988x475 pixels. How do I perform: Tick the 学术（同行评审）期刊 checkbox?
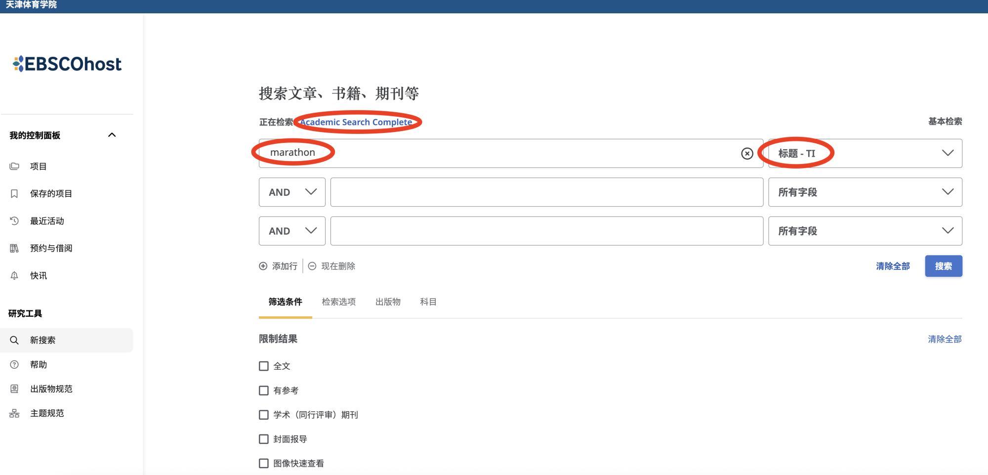click(264, 415)
